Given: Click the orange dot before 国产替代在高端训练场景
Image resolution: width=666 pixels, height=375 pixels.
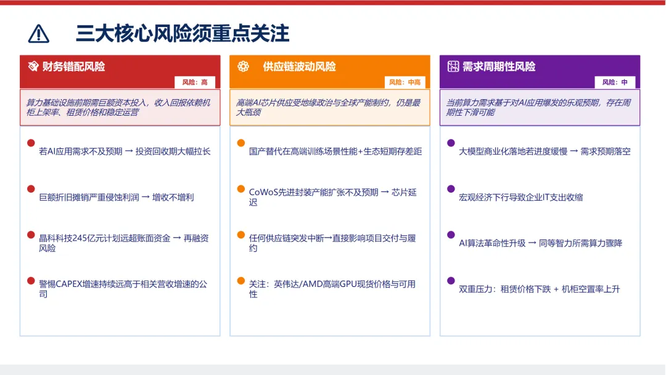Looking at the screenshot, I should coord(241,143).
